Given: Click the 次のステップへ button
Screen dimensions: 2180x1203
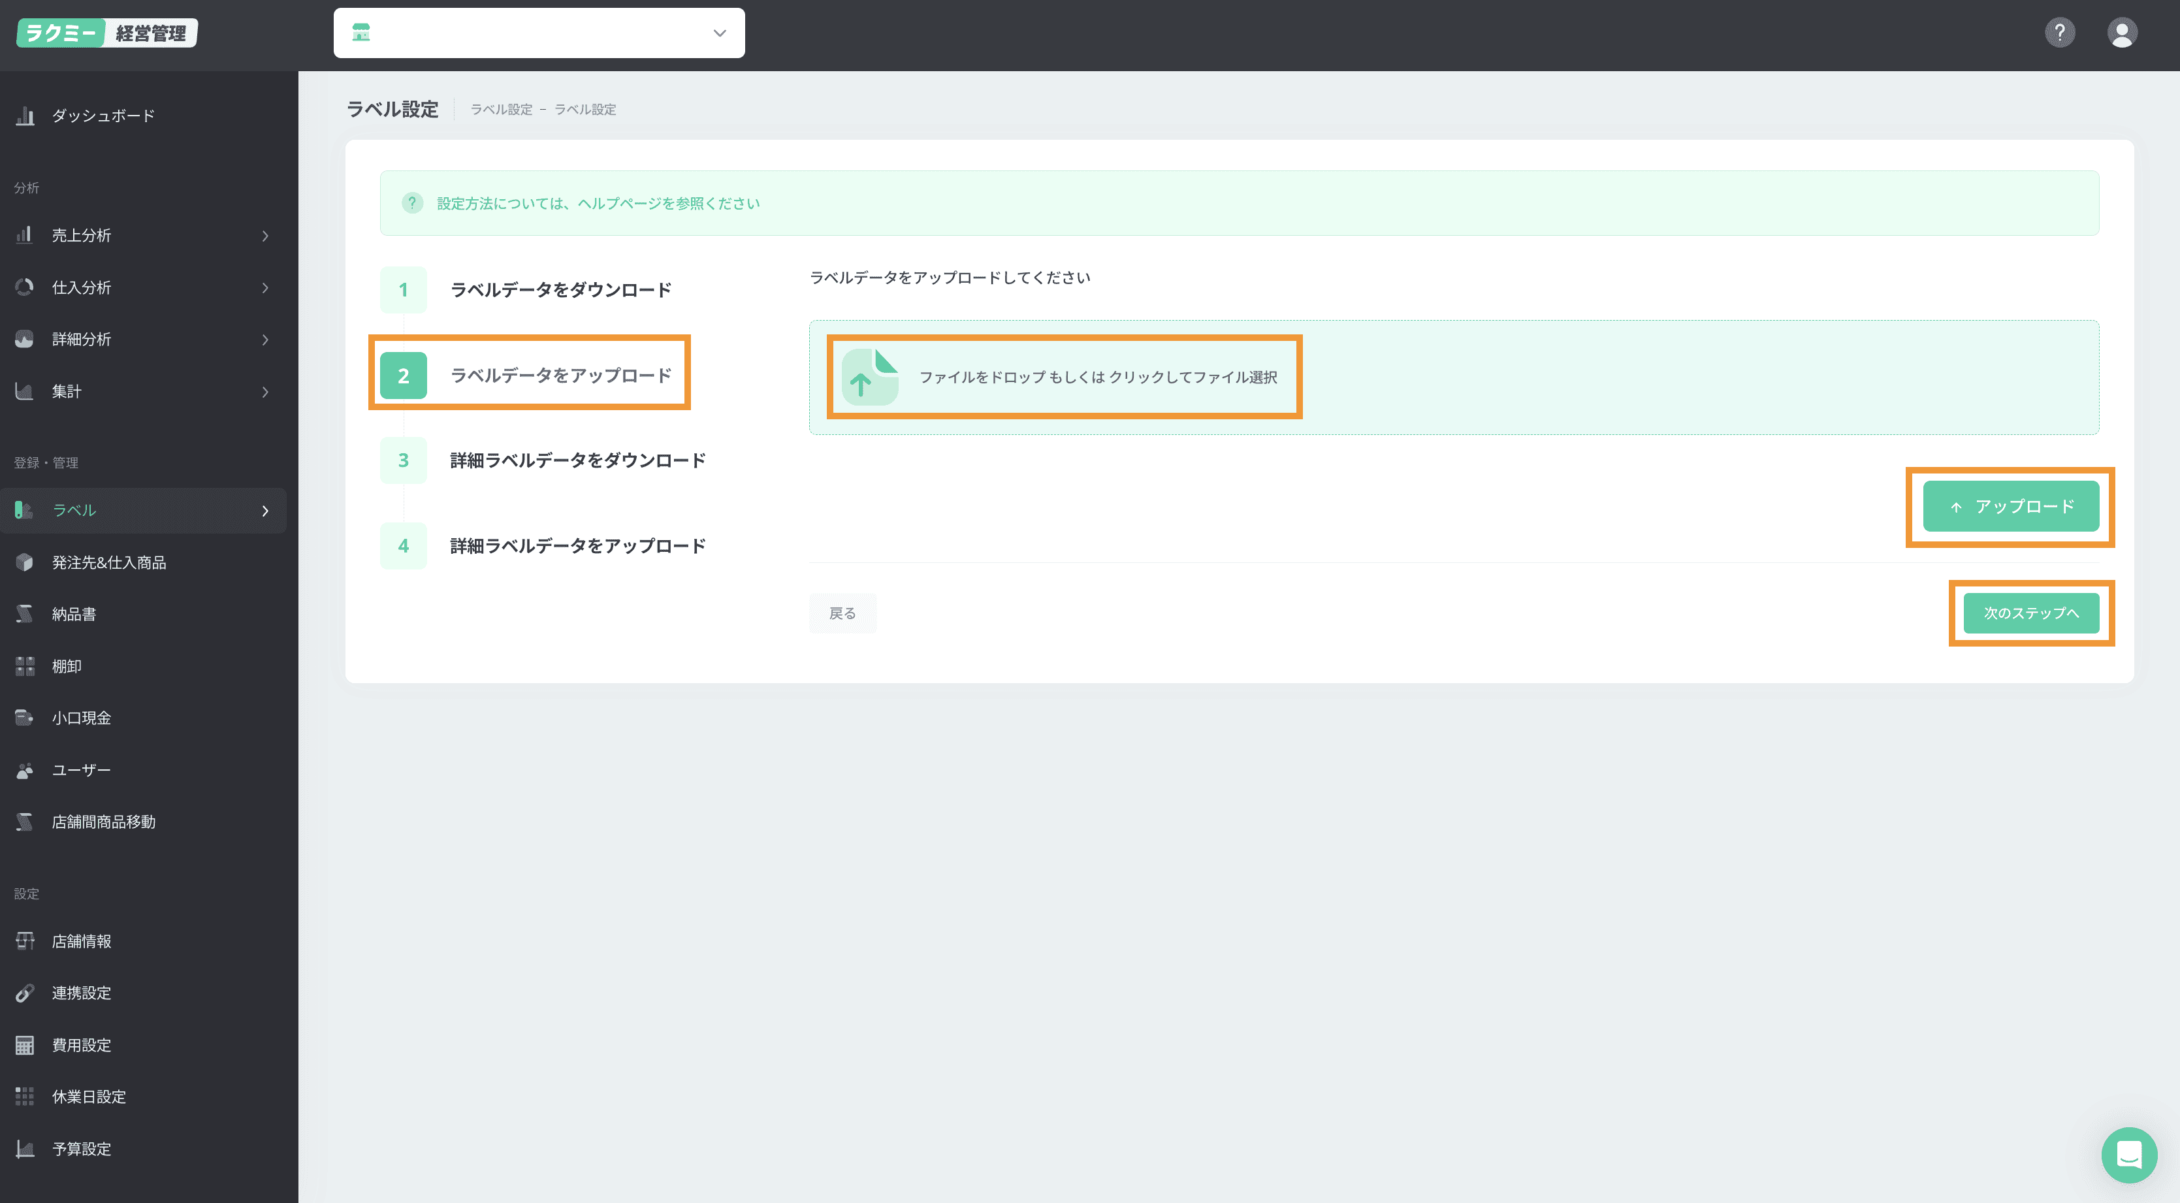Looking at the screenshot, I should pyautogui.click(x=2030, y=613).
